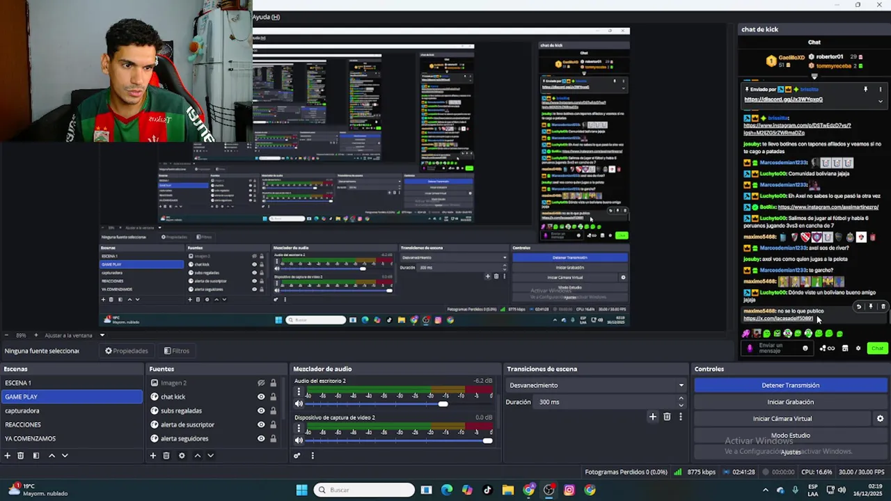Delete scene transition with trash icon
The height and width of the screenshot is (501, 891).
point(667,417)
